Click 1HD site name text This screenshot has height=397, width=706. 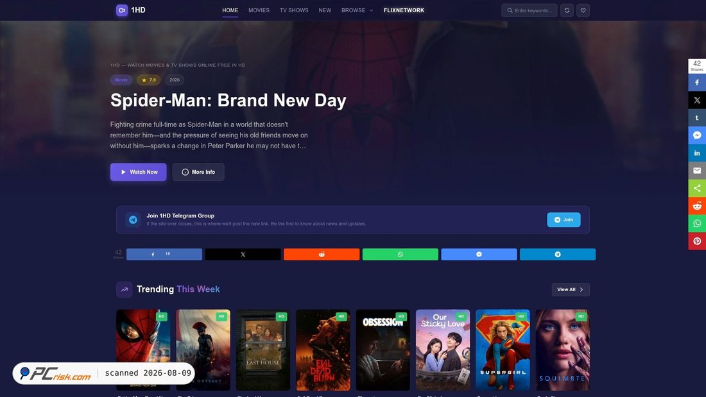point(138,10)
